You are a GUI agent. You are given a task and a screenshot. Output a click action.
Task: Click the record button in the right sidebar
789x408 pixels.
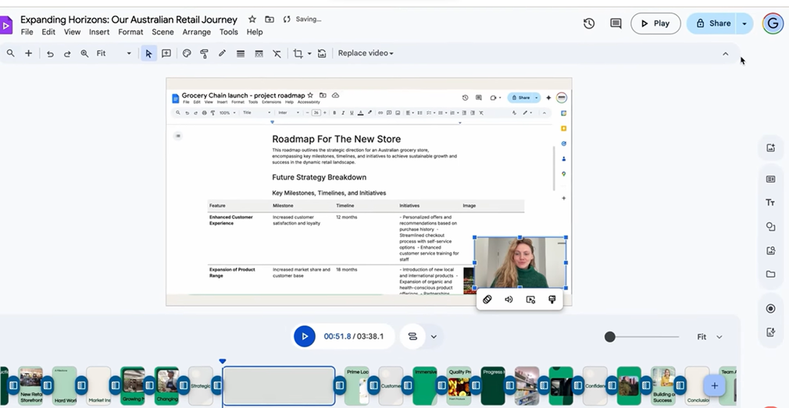point(770,309)
